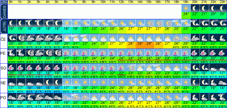Click the thunderstorm icon for PE at 12h

(x=122, y=53)
